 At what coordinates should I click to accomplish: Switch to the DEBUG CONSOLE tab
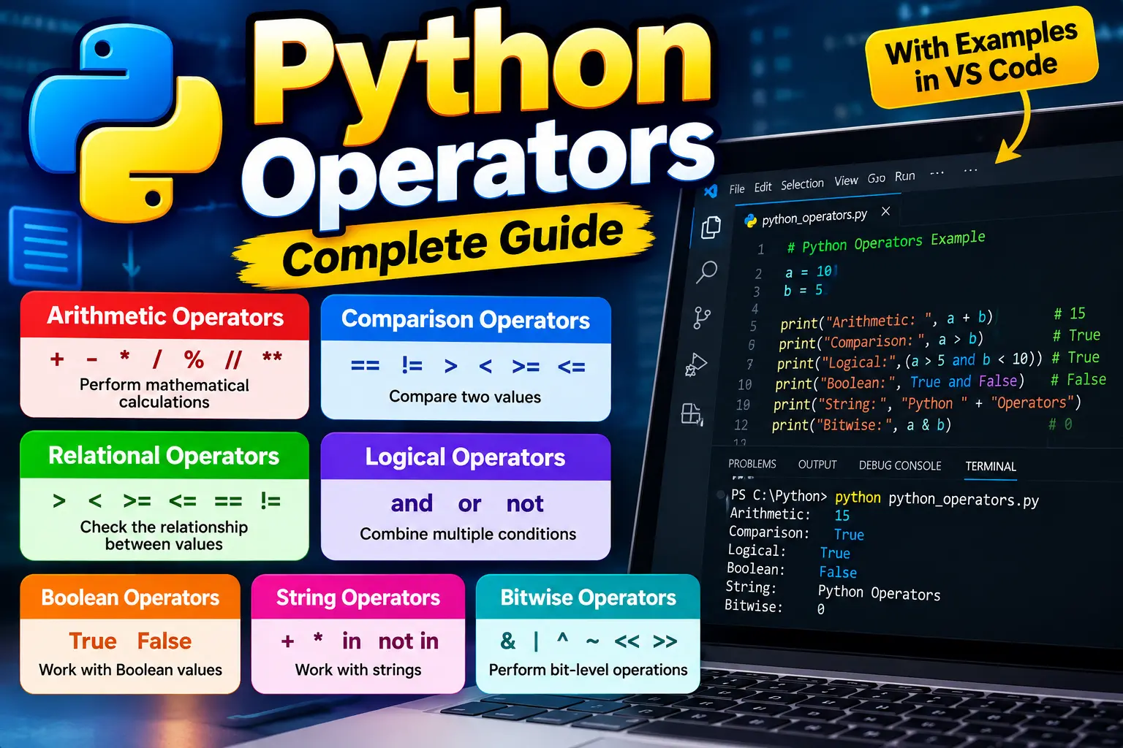coord(900,465)
